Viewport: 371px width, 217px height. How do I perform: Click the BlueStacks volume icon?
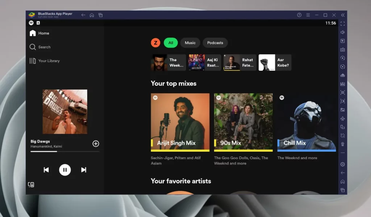click(343, 32)
